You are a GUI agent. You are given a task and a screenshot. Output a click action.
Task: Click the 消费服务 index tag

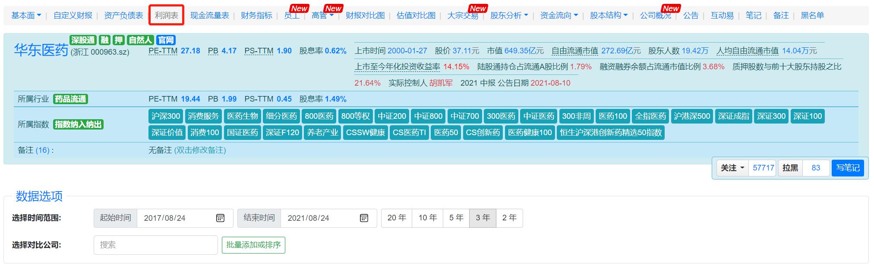[204, 116]
